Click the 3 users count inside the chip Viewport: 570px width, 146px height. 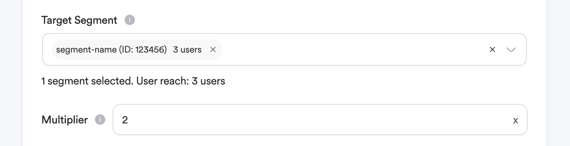pyautogui.click(x=187, y=49)
